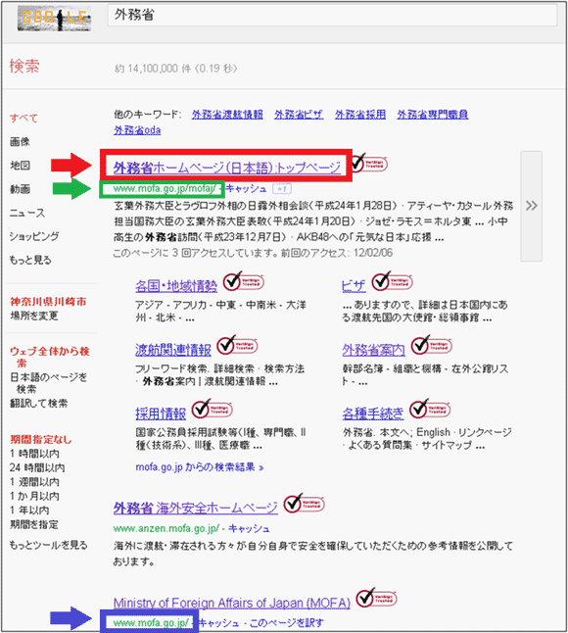Open 外務省ホームページ(日本語)トップページ result
Image resolution: width=568 pixels, height=633 pixels.
pos(227,168)
